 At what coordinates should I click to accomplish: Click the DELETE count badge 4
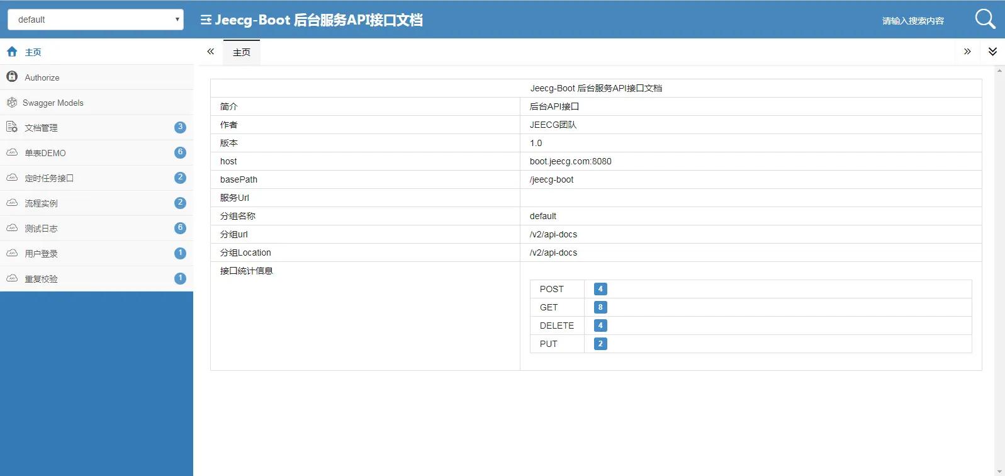click(x=600, y=326)
